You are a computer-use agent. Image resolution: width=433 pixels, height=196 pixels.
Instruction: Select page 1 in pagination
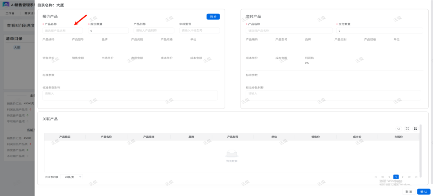click(396, 177)
